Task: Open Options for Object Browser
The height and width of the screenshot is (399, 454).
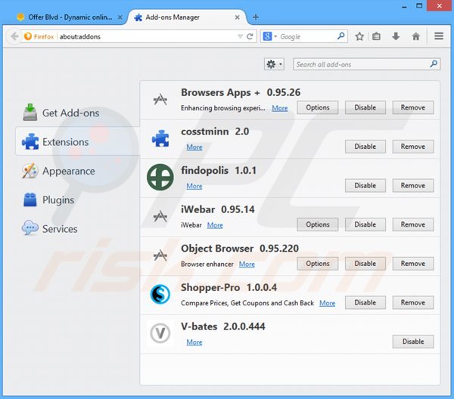Action: click(318, 264)
